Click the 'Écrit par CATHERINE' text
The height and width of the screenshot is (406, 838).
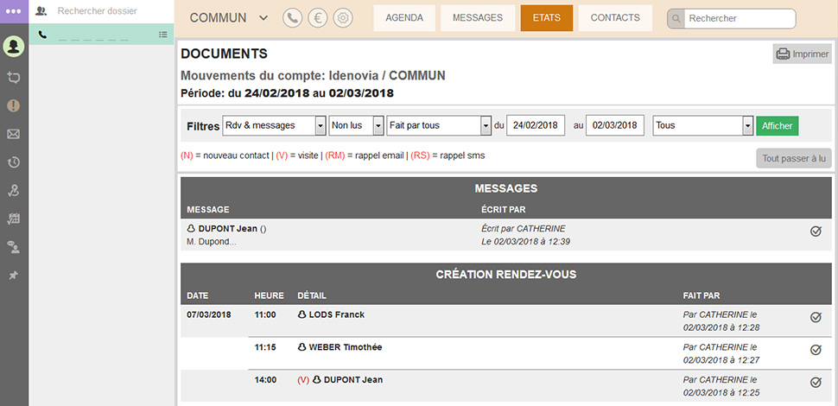tap(524, 229)
